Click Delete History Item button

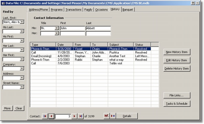point(177,69)
